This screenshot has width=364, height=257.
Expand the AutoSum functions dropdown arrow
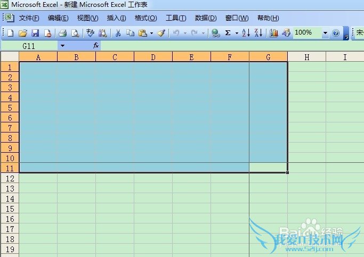click(x=237, y=34)
